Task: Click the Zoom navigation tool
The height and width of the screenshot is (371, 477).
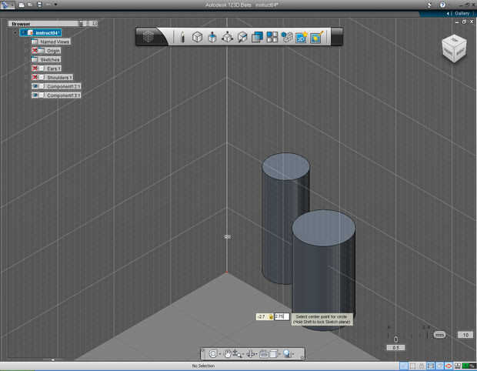Action: point(237,353)
